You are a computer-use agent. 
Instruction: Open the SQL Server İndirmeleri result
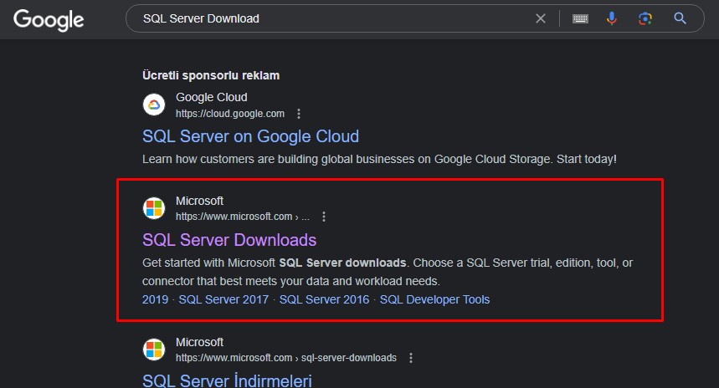227,380
